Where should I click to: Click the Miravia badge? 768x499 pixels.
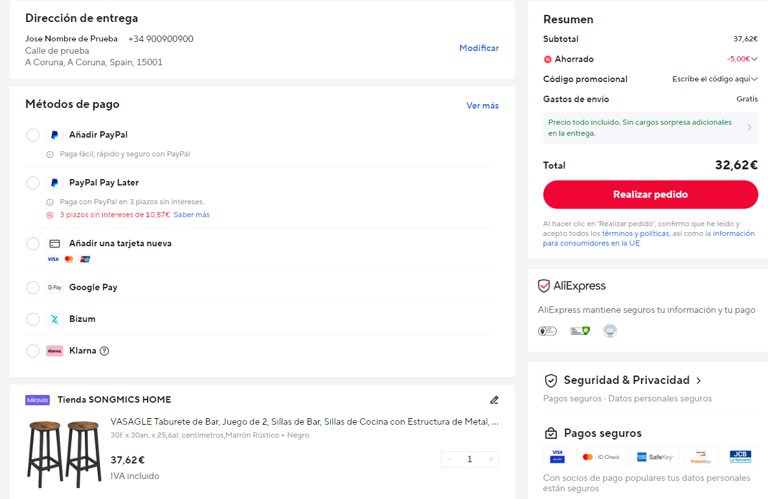coord(38,400)
